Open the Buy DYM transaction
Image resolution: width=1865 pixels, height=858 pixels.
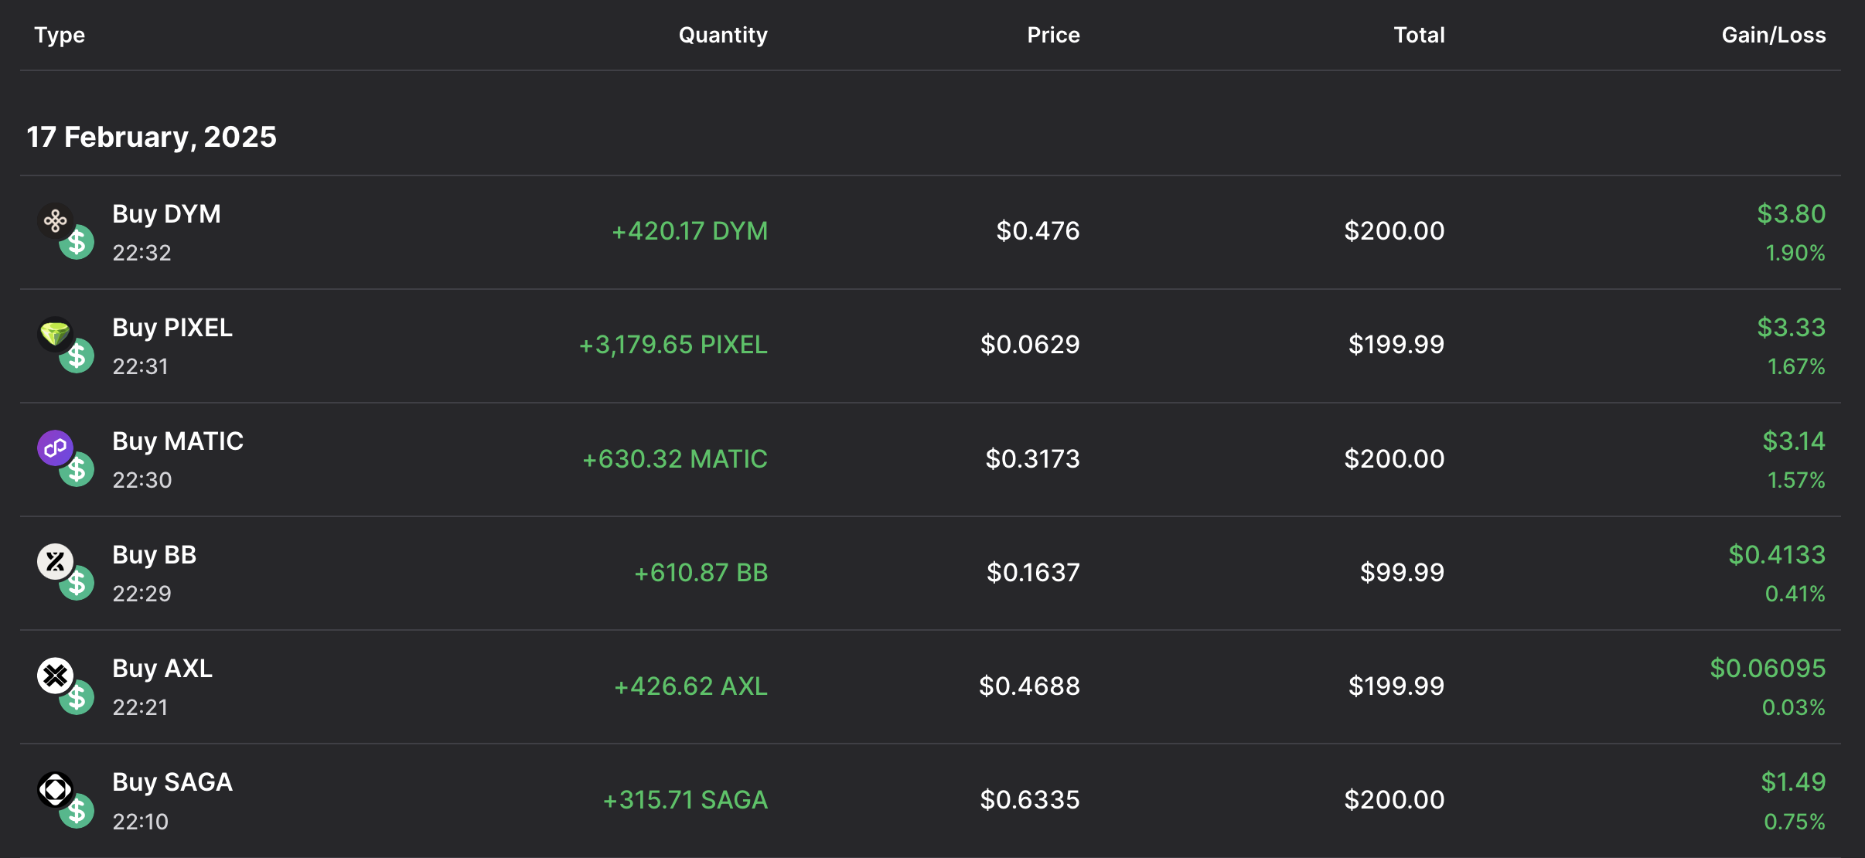166,214
